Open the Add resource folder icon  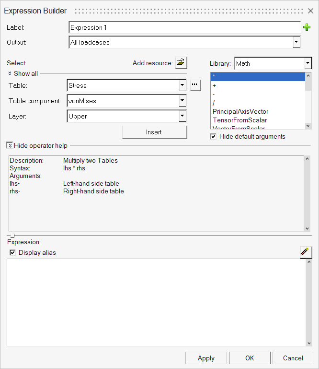click(181, 63)
